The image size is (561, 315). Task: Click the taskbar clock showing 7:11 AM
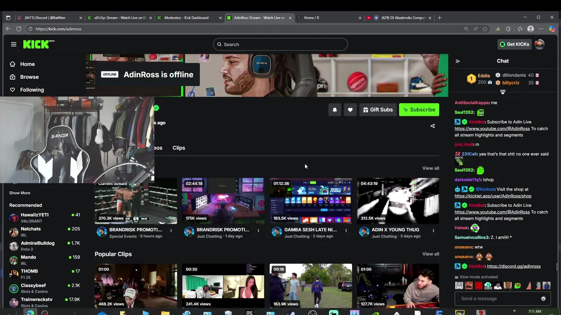[535, 311]
